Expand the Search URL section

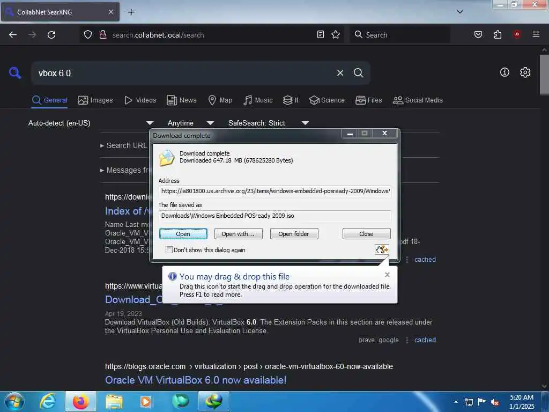click(124, 145)
